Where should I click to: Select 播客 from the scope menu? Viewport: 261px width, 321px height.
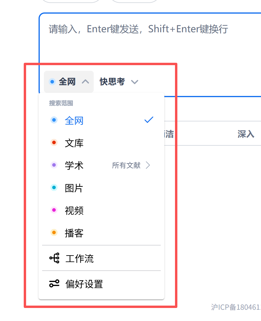[74, 233]
